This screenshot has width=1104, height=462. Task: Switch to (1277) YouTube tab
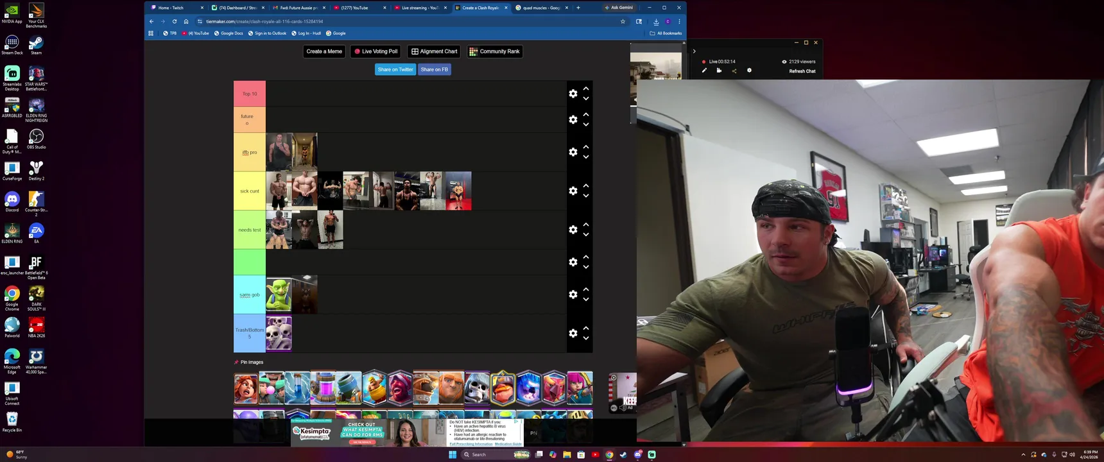(359, 8)
